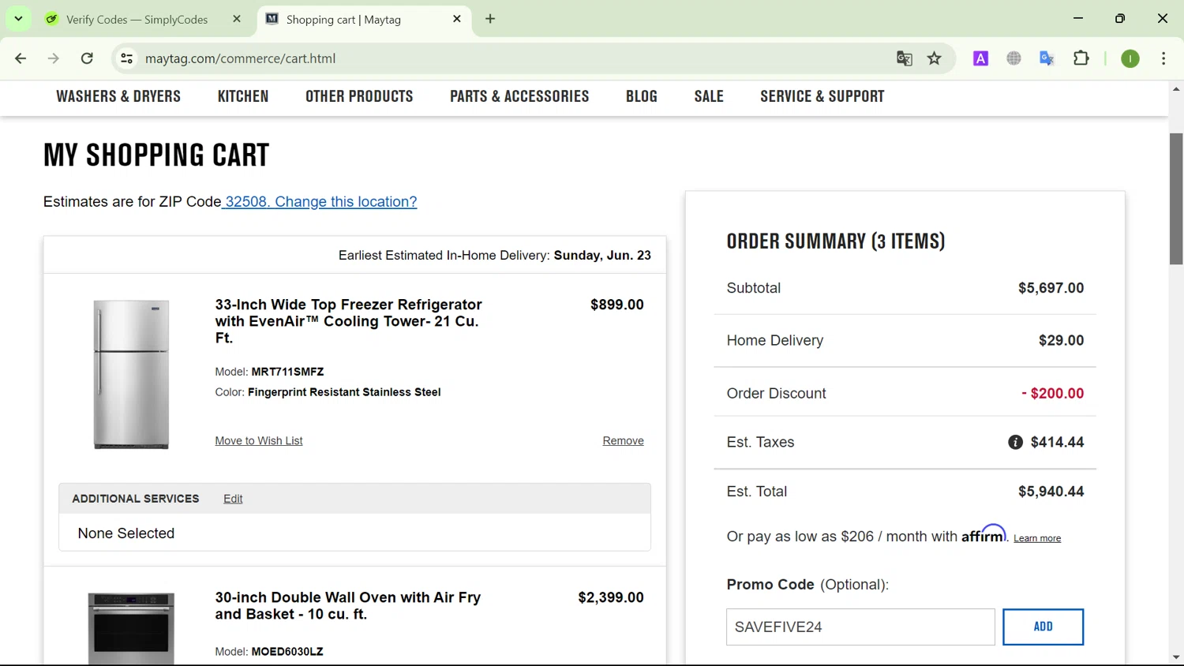Change the ZIP code location link
The image size is (1184, 666).
click(x=320, y=202)
